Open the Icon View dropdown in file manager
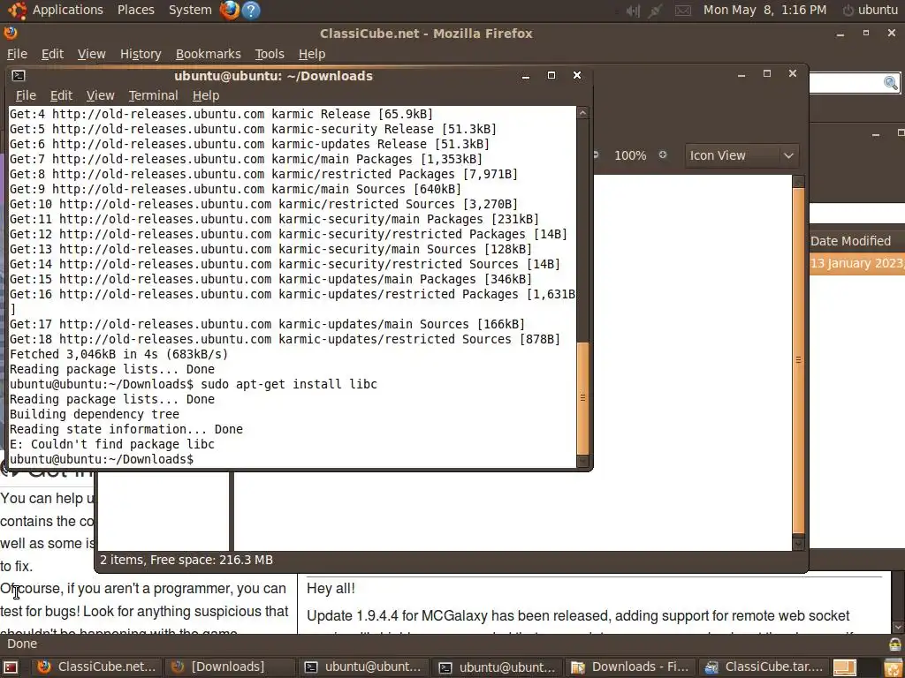Viewport: 905px width, 678px height. pyautogui.click(x=741, y=155)
